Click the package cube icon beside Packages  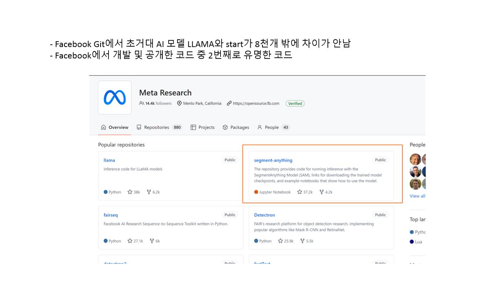pyautogui.click(x=225, y=127)
